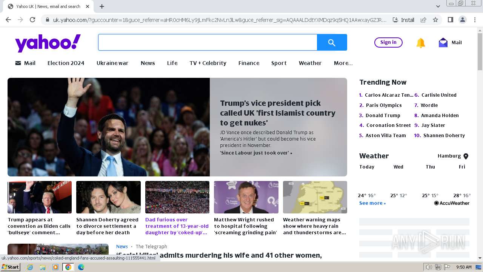
Task: Click the weather location pin icon
Action: 466,156
